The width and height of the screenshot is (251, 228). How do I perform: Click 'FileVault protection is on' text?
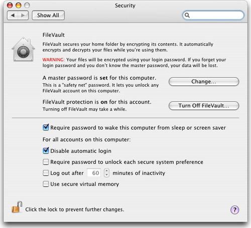click(x=97, y=102)
